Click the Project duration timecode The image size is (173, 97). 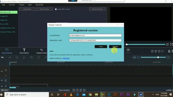79,90
